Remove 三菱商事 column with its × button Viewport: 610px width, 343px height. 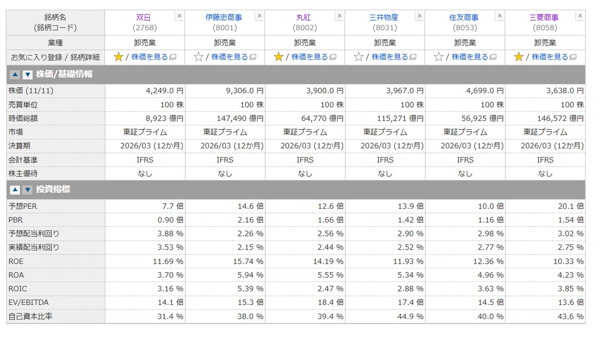pyautogui.click(x=579, y=16)
